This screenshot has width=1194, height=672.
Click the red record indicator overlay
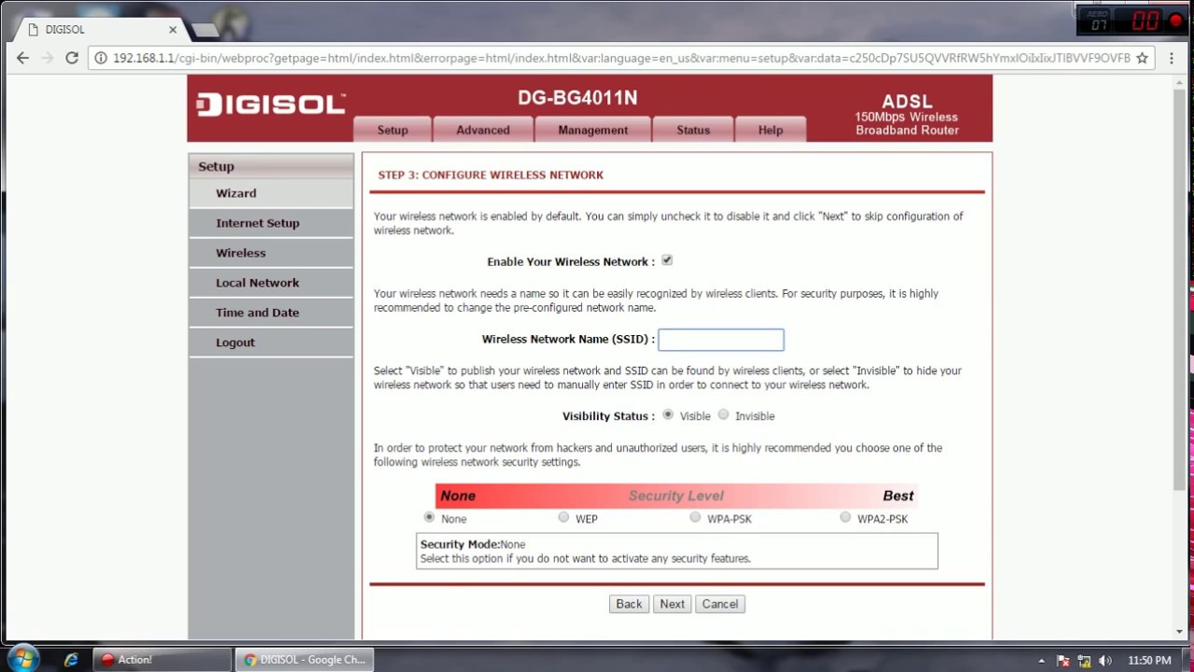point(1175,21)
